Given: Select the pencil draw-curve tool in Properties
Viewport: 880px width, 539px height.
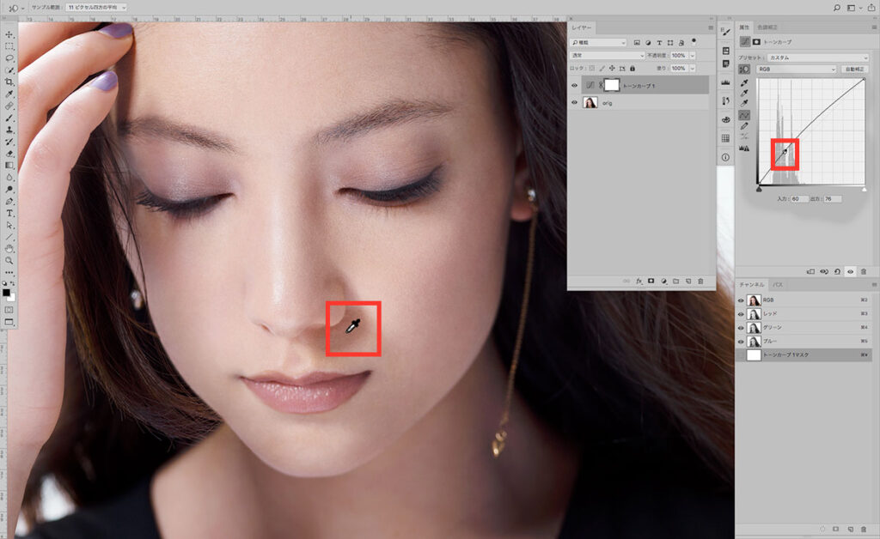Looking at the screenshot, I should tap(744, 126).
